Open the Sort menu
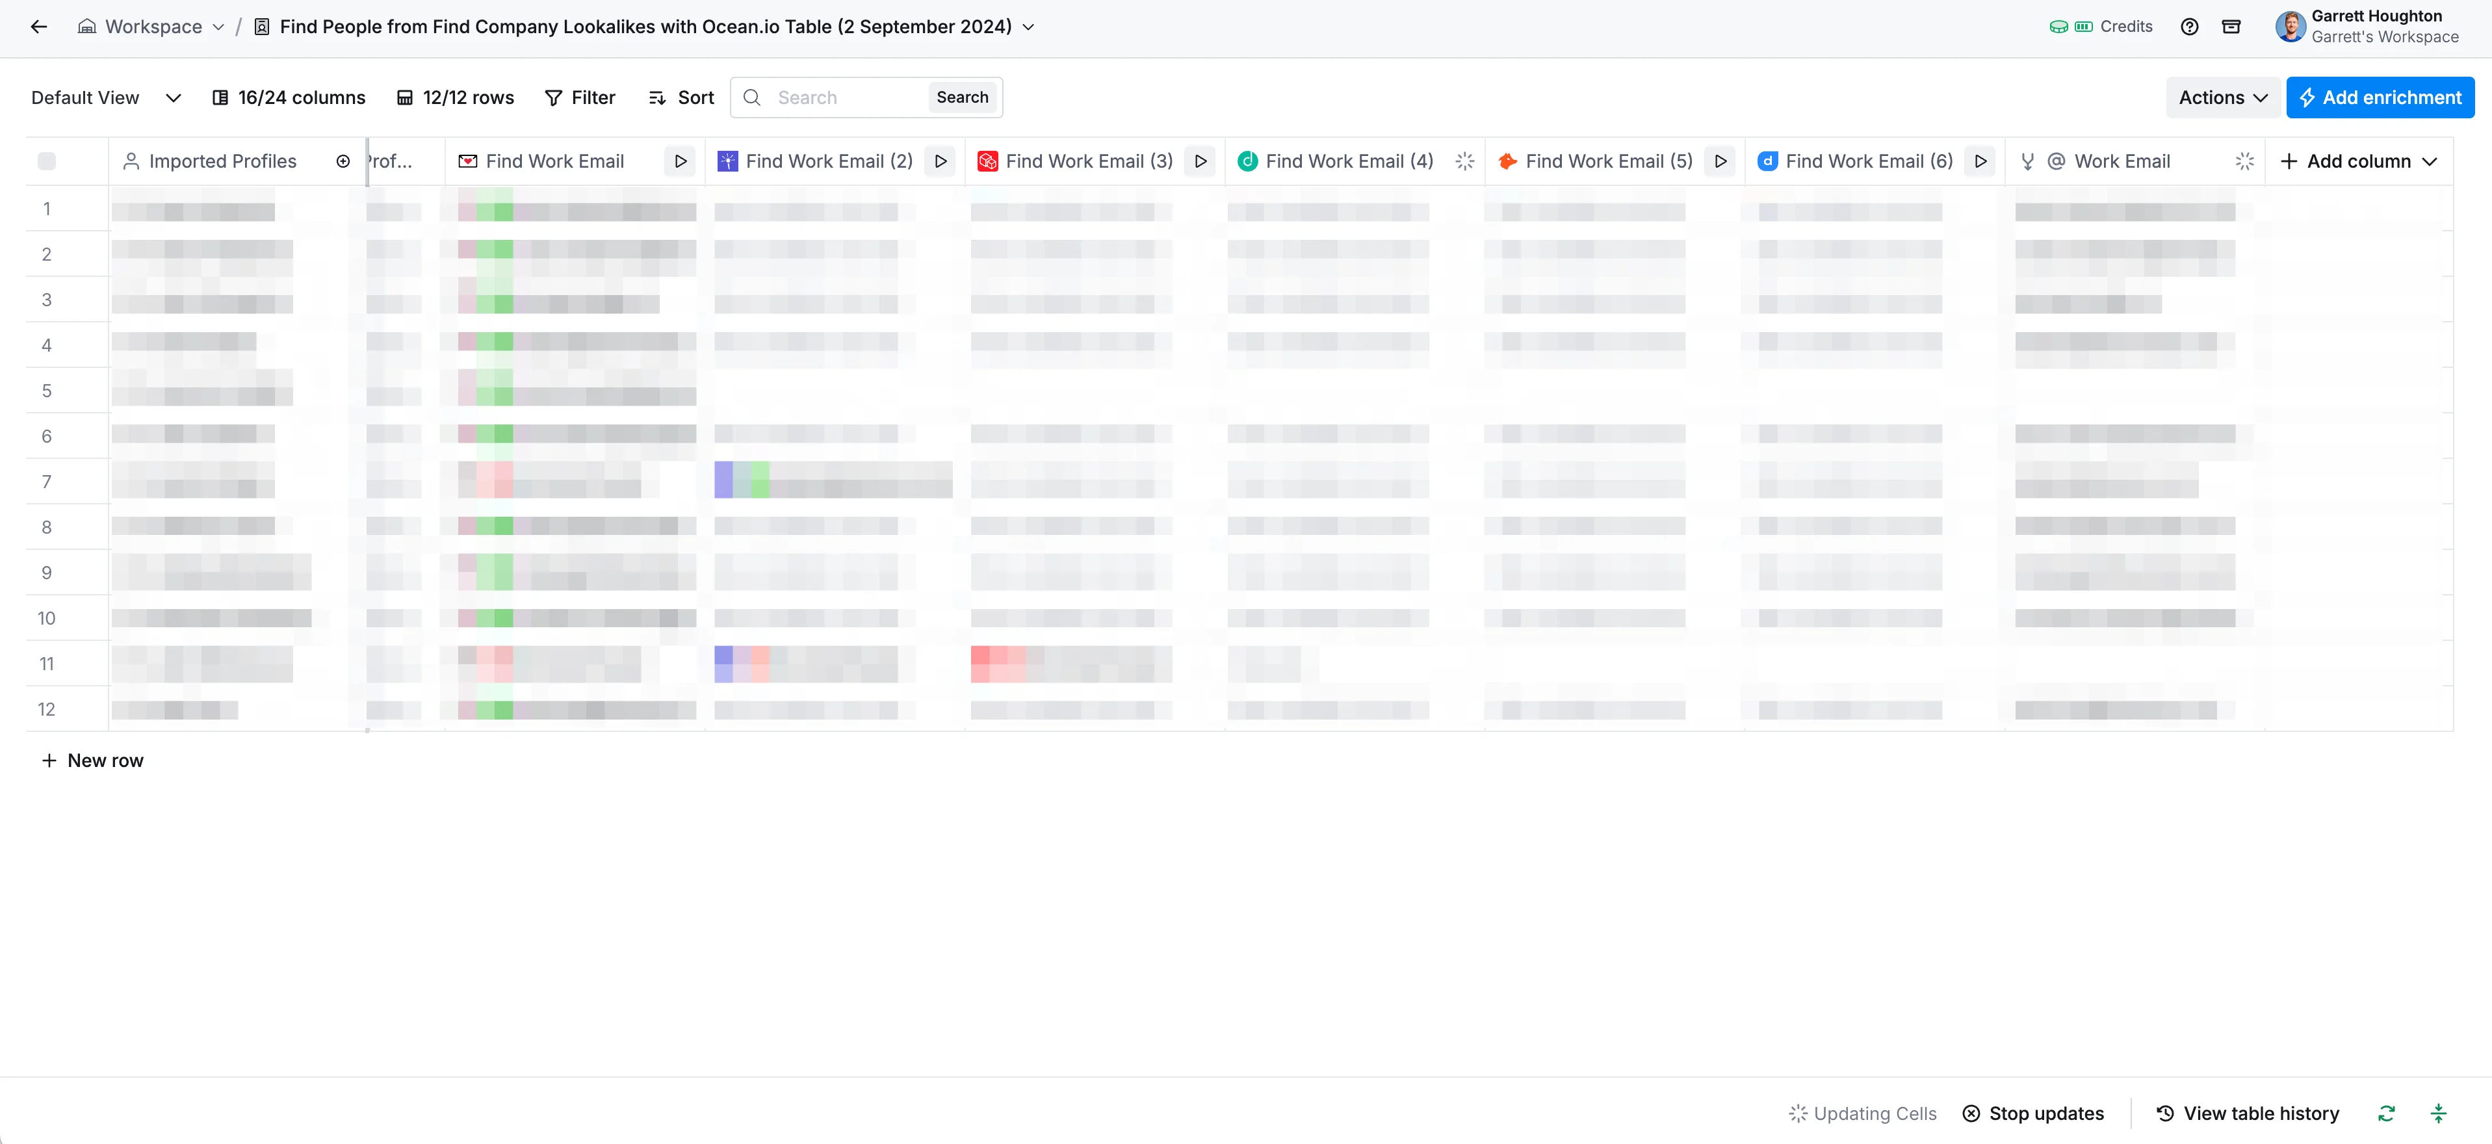This screenshot has height=1144, width=2492. coord(681,97)
